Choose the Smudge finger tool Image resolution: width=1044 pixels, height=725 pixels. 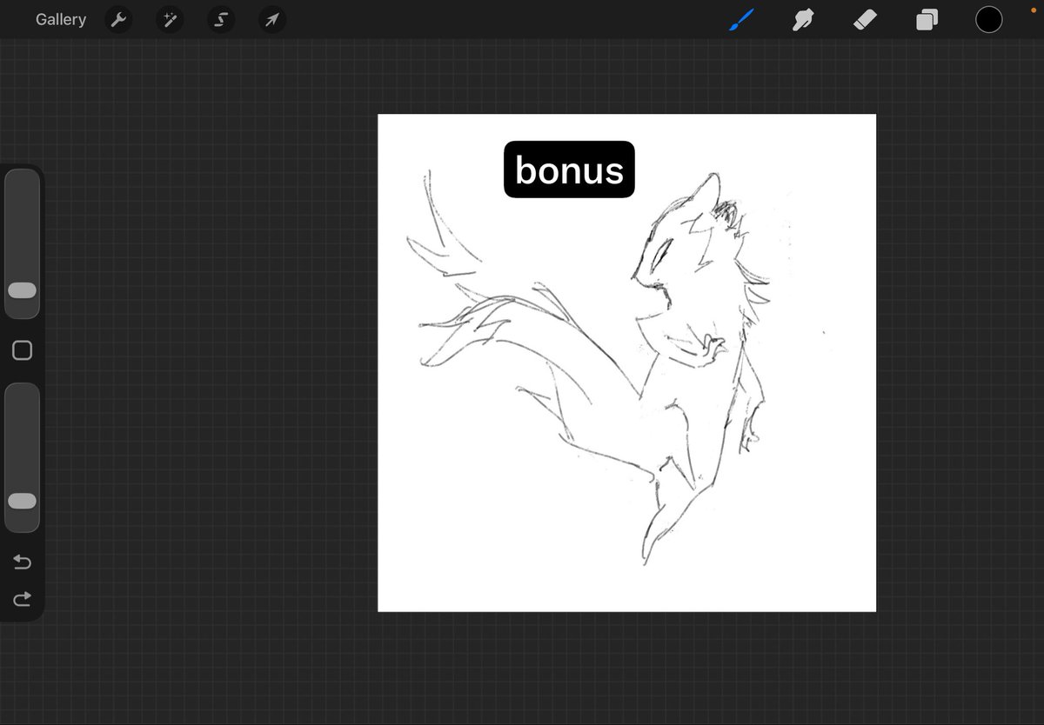pyautogui.click(x=802, y=20)
